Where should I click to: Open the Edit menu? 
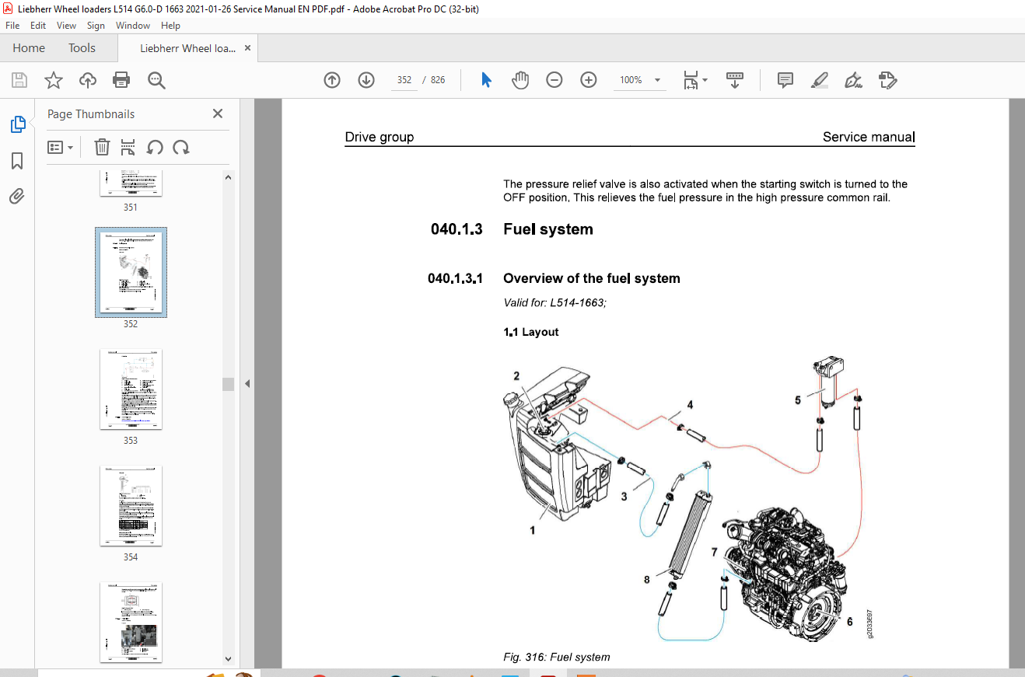tap(38, 26)
